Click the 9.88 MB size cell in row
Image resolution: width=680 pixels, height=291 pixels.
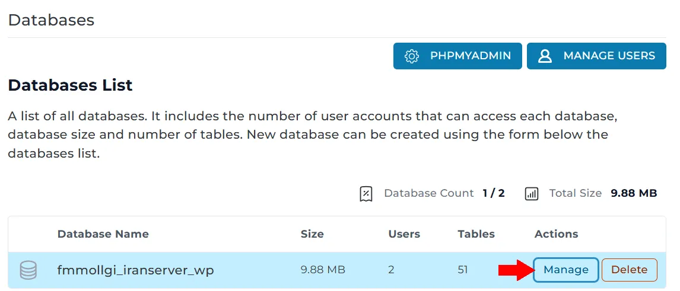coord(323,270)
